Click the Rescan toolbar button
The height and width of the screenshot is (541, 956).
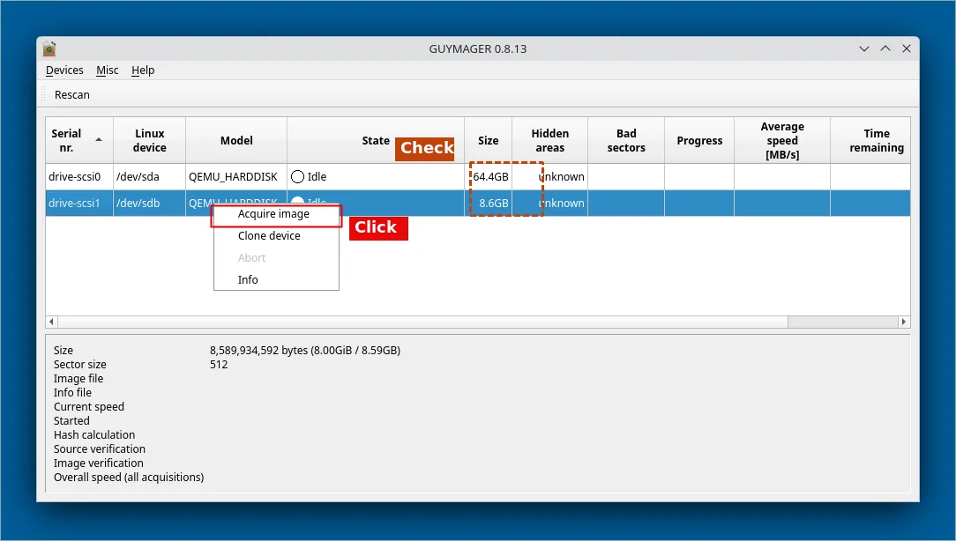tap(72, 94)
